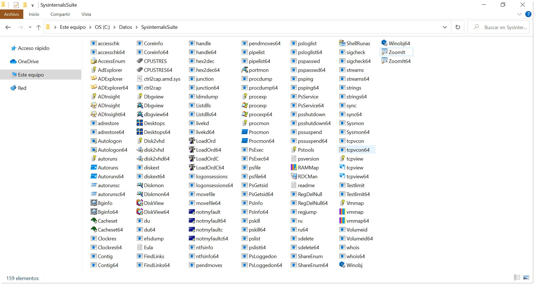Select the CPUSTRES chip icon
Viewport: 535px width, 285px height.
(x=140, y=61)
